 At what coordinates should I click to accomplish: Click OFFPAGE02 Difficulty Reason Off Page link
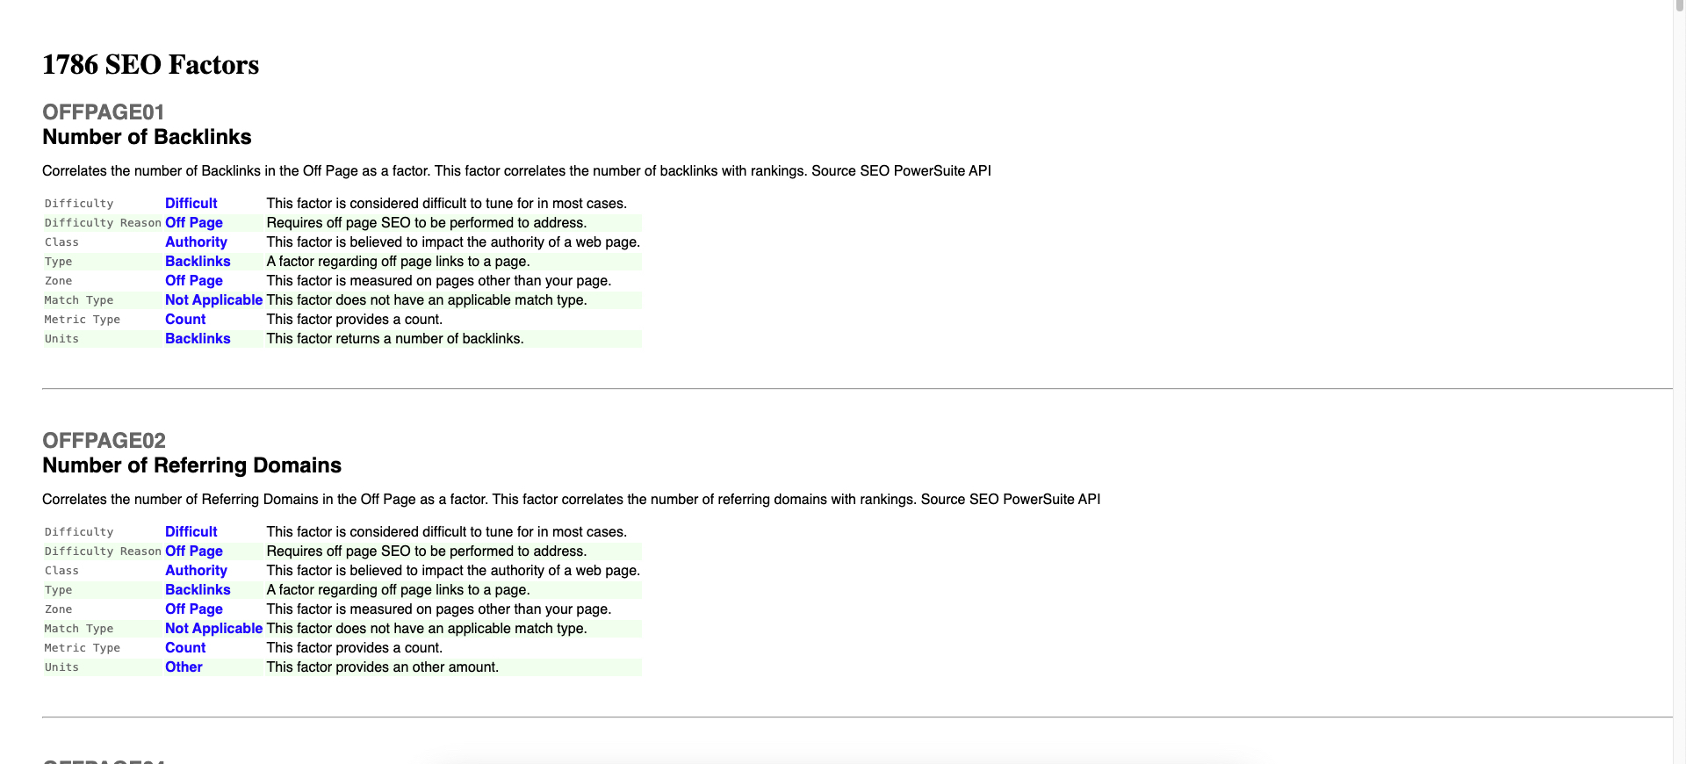pos(193,551)
